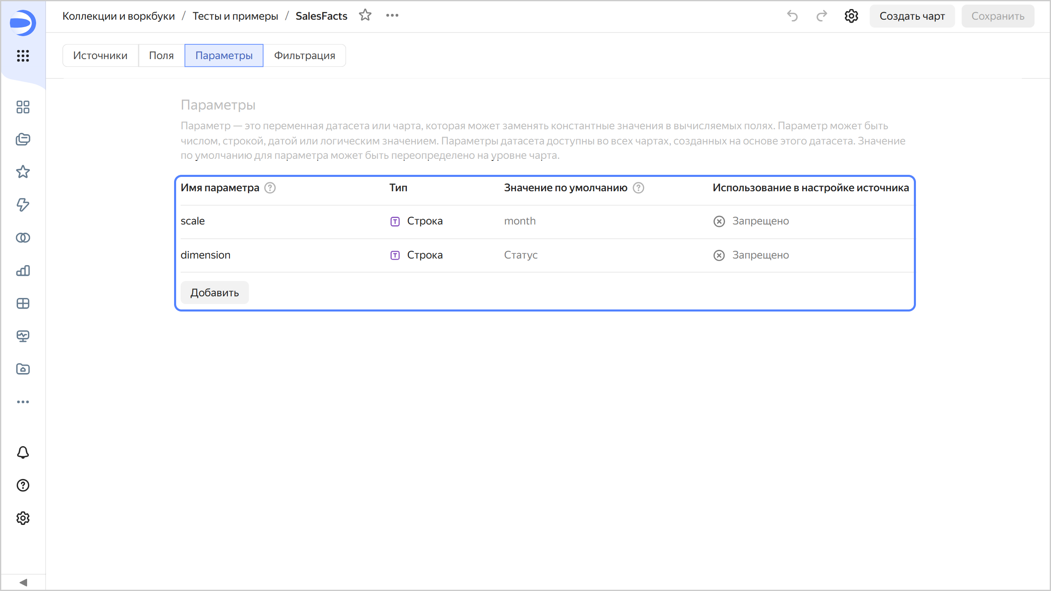Open the ellipsis menu next to SalesFacts

tap(392, 15)
